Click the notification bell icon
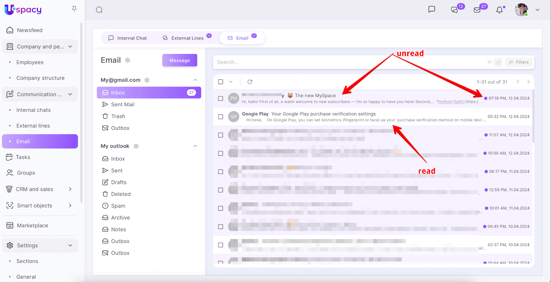The image size is (551, 282). [x=499, y=10]
